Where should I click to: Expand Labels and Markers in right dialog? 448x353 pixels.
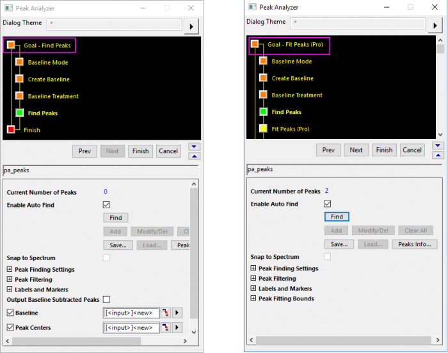point(253,288)
